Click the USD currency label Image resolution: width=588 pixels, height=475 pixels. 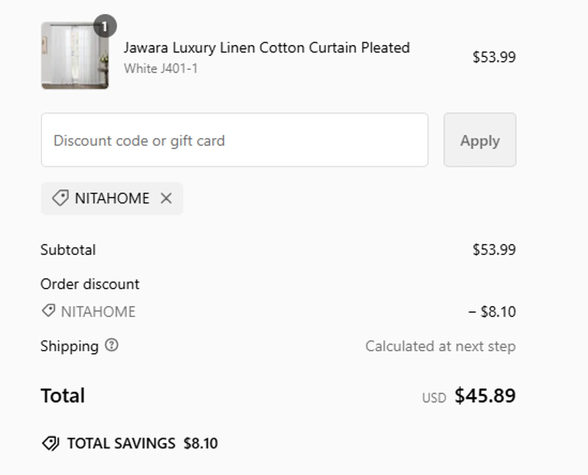coord(434,398)
